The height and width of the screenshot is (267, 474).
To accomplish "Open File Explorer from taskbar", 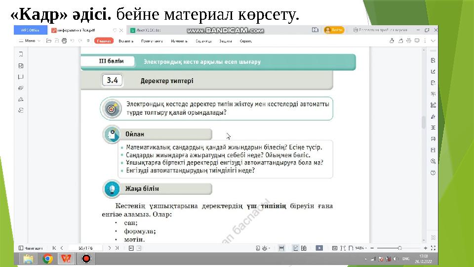I will (x=29, y=259).
